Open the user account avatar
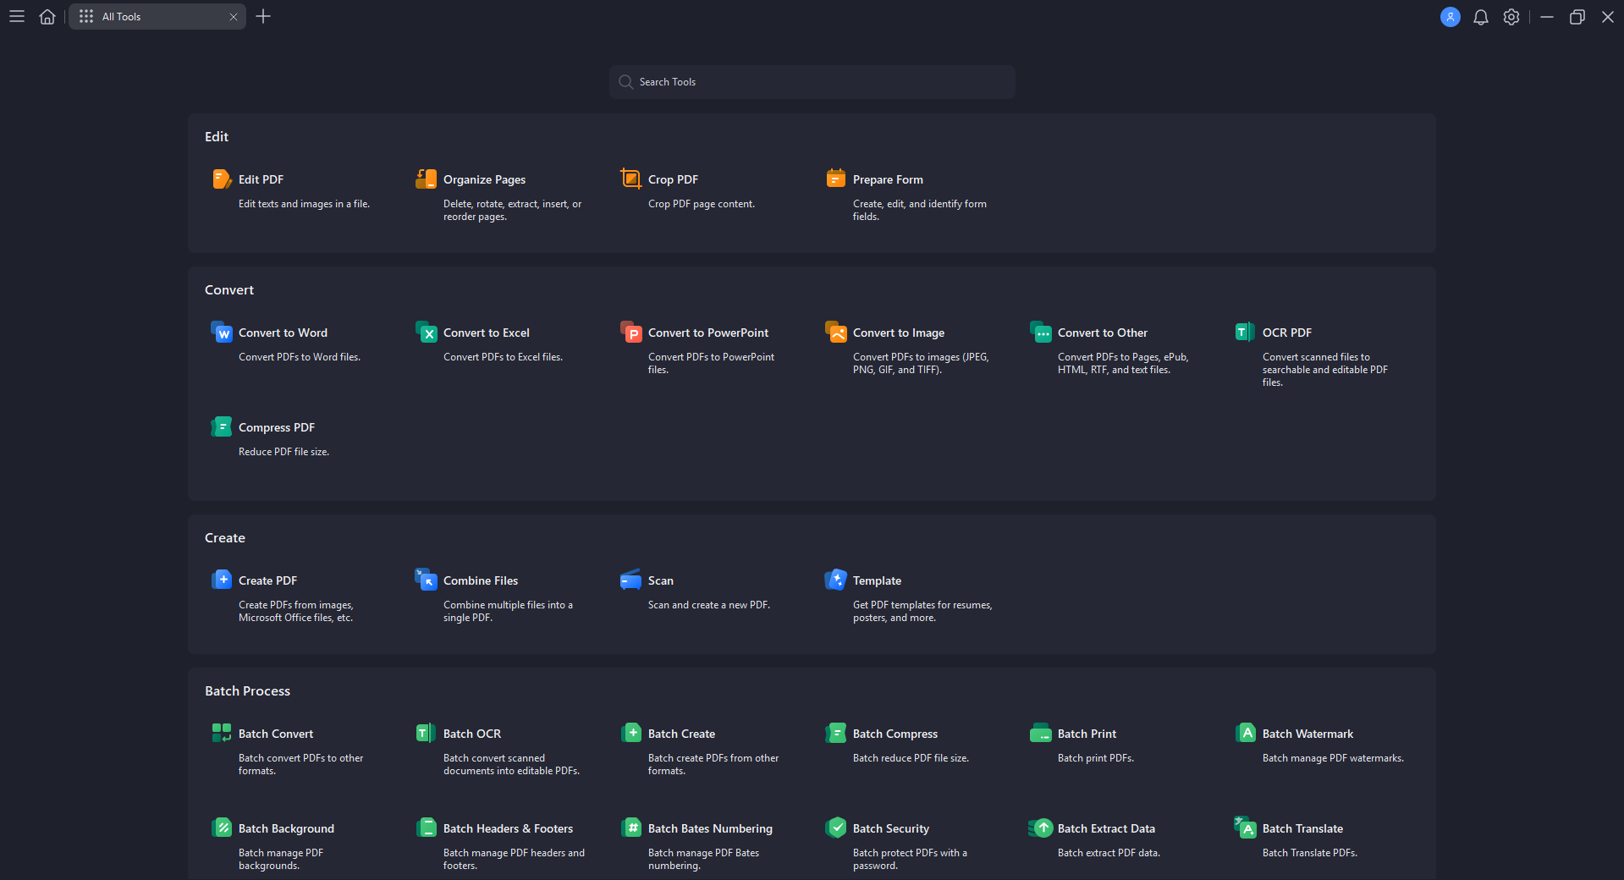The height and width of the screenshot is (880, 1624). coord(1451,17)
